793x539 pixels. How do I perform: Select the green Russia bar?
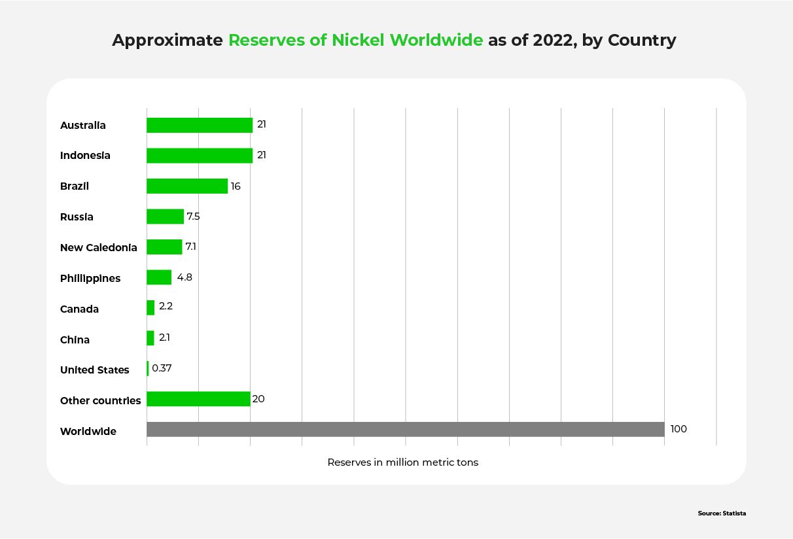[165, 217]
